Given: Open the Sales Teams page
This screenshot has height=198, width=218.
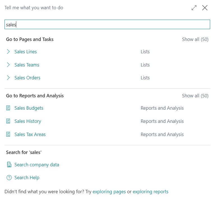Looking at the screenshot, I should tap(27, 65).
